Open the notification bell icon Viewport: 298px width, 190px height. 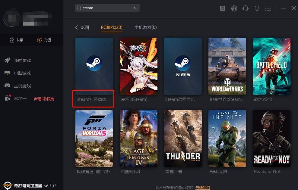(257, 8)
